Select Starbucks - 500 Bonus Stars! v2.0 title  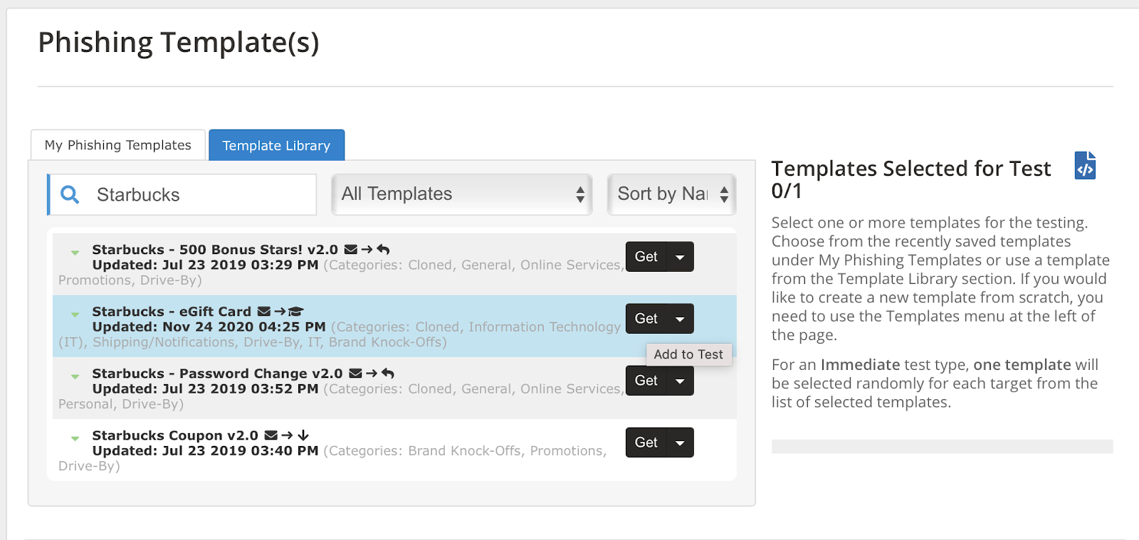[215, 250]
